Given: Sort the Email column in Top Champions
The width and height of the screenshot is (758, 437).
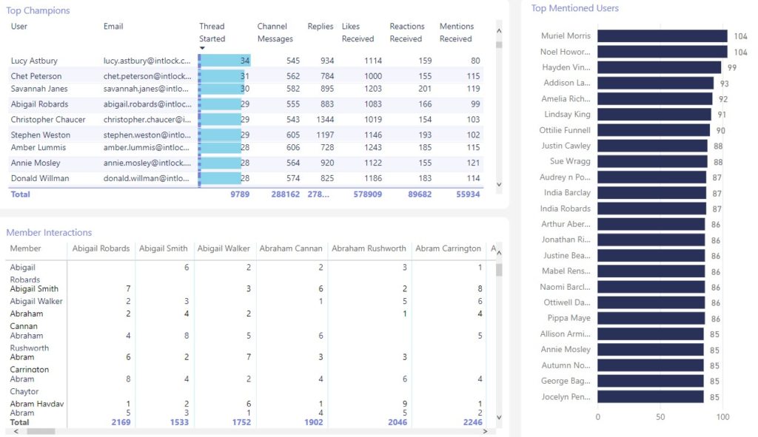Looking at the screenshot, I should 113,26.
